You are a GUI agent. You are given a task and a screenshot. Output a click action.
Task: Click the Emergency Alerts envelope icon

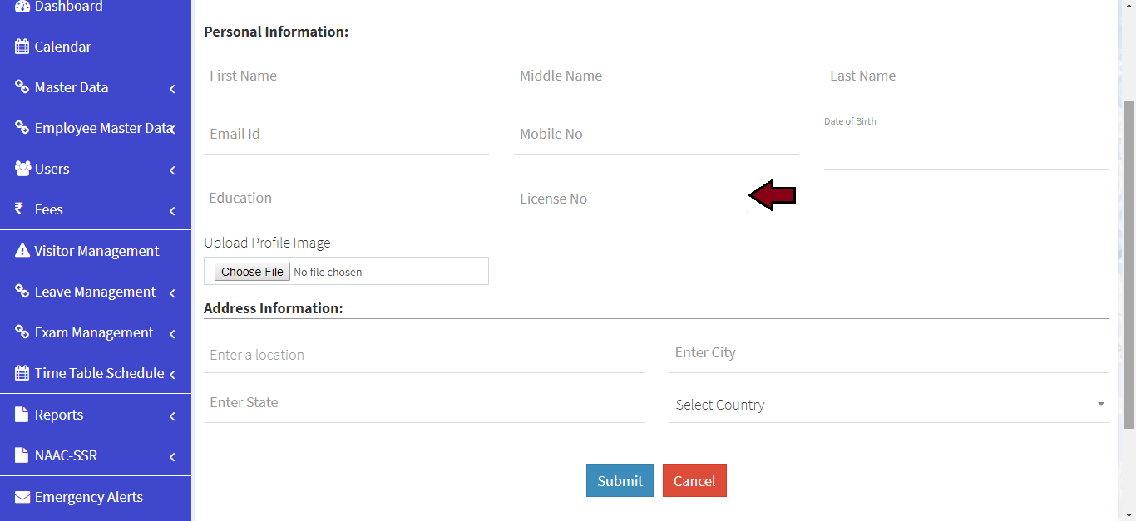(22, 497)
